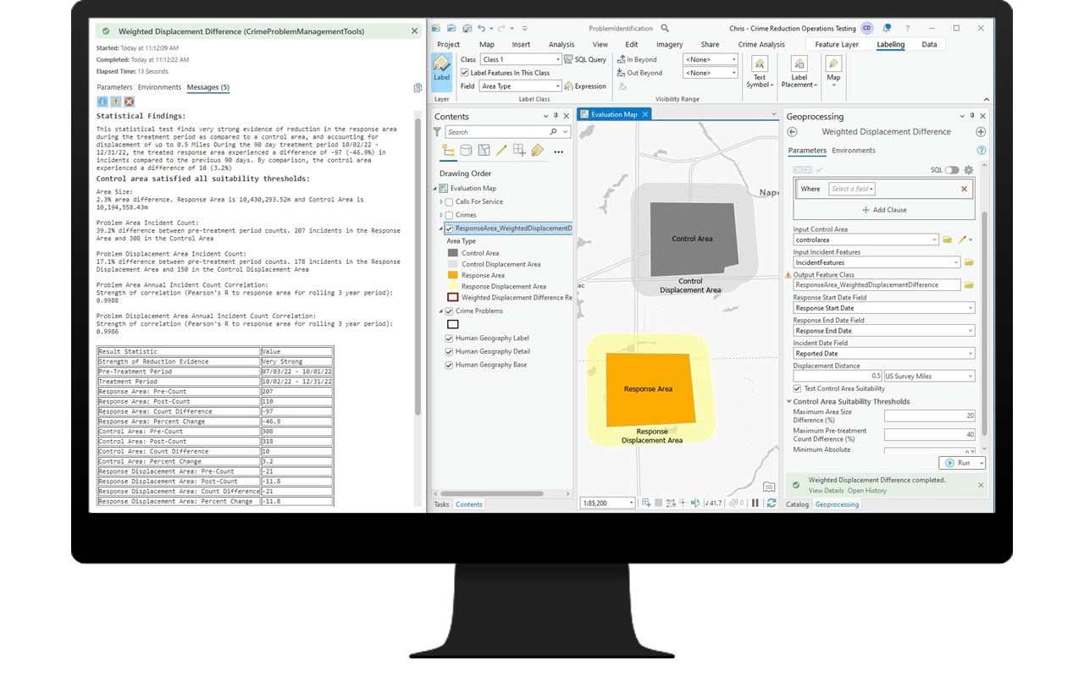This screenshot has height=677, width=1084.
Task: Select List By Drawing Order in Contents
Action: [448, 151]
